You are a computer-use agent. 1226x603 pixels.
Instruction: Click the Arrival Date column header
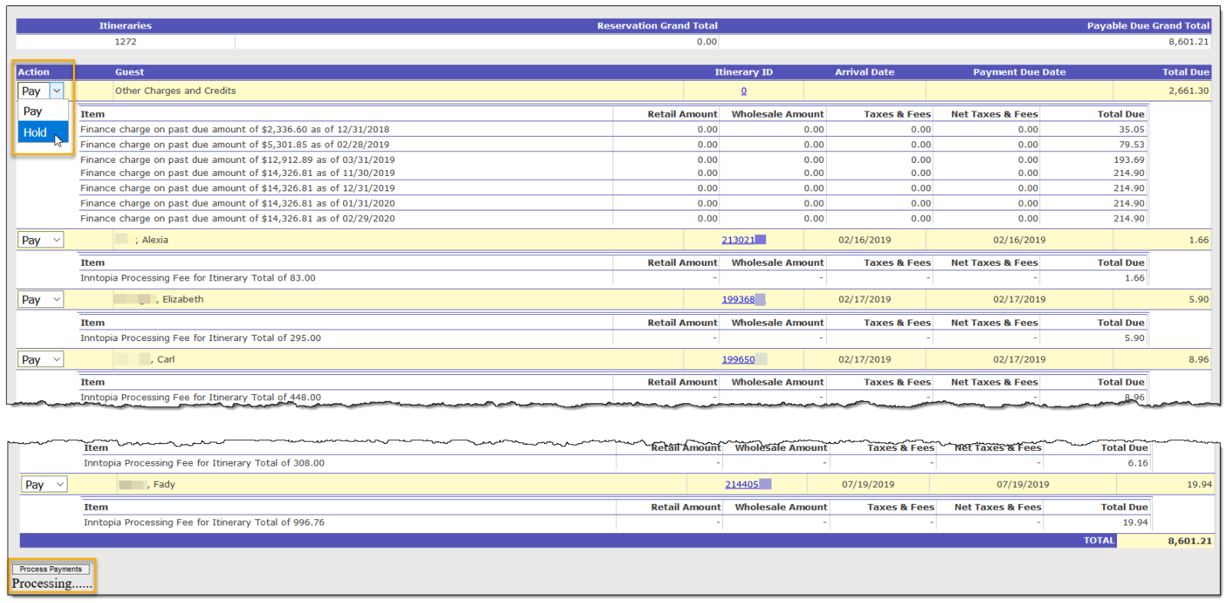click(x=864, y=72)
